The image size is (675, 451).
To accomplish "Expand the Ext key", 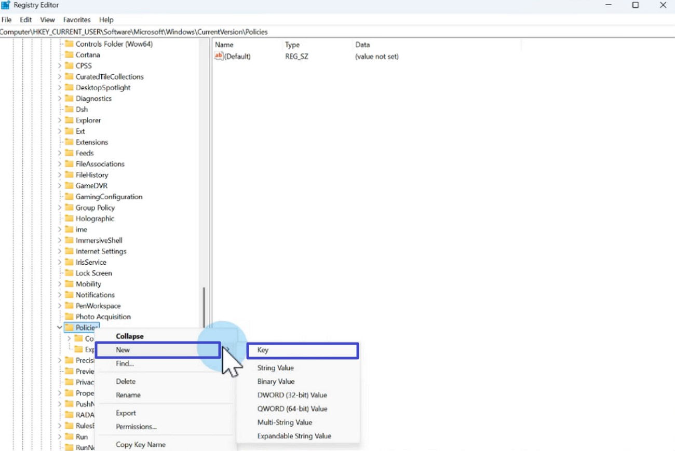I will pyautogui.click(x=60, y=131).
